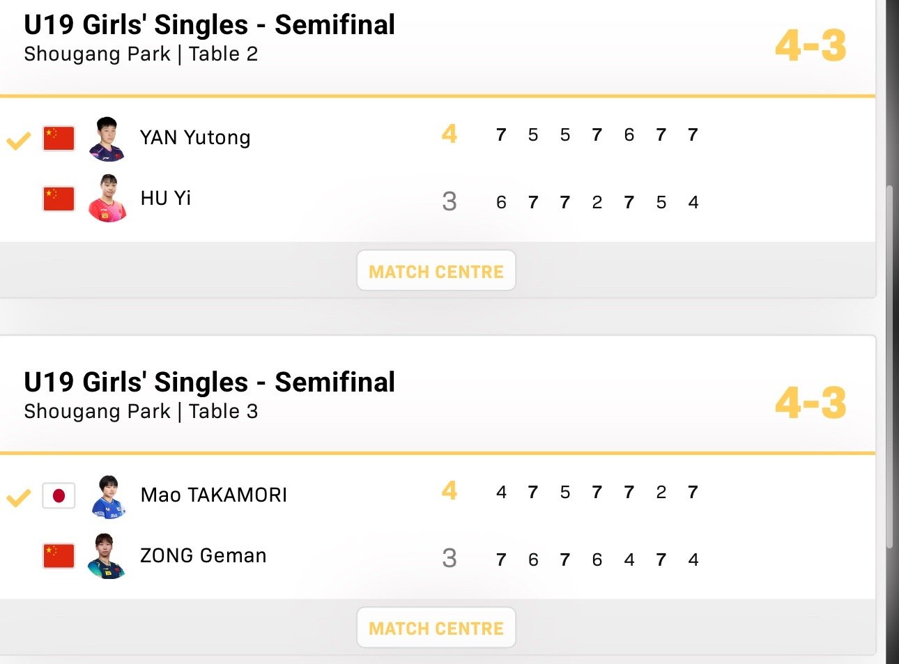899x664 pixels.
Task: Click the 4-3 score on the Table 2 match
Action: click(x=810, y=46)
